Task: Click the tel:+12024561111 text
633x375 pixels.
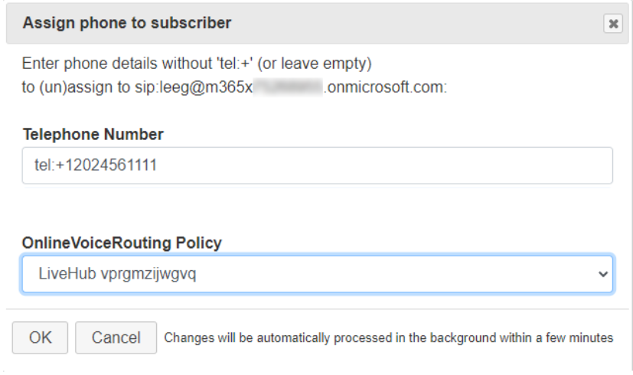Action: point(96,165)
